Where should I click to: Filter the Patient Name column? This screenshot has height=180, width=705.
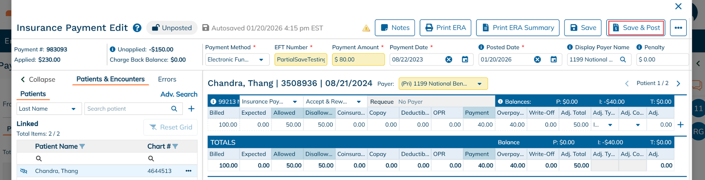pos(82,147)
